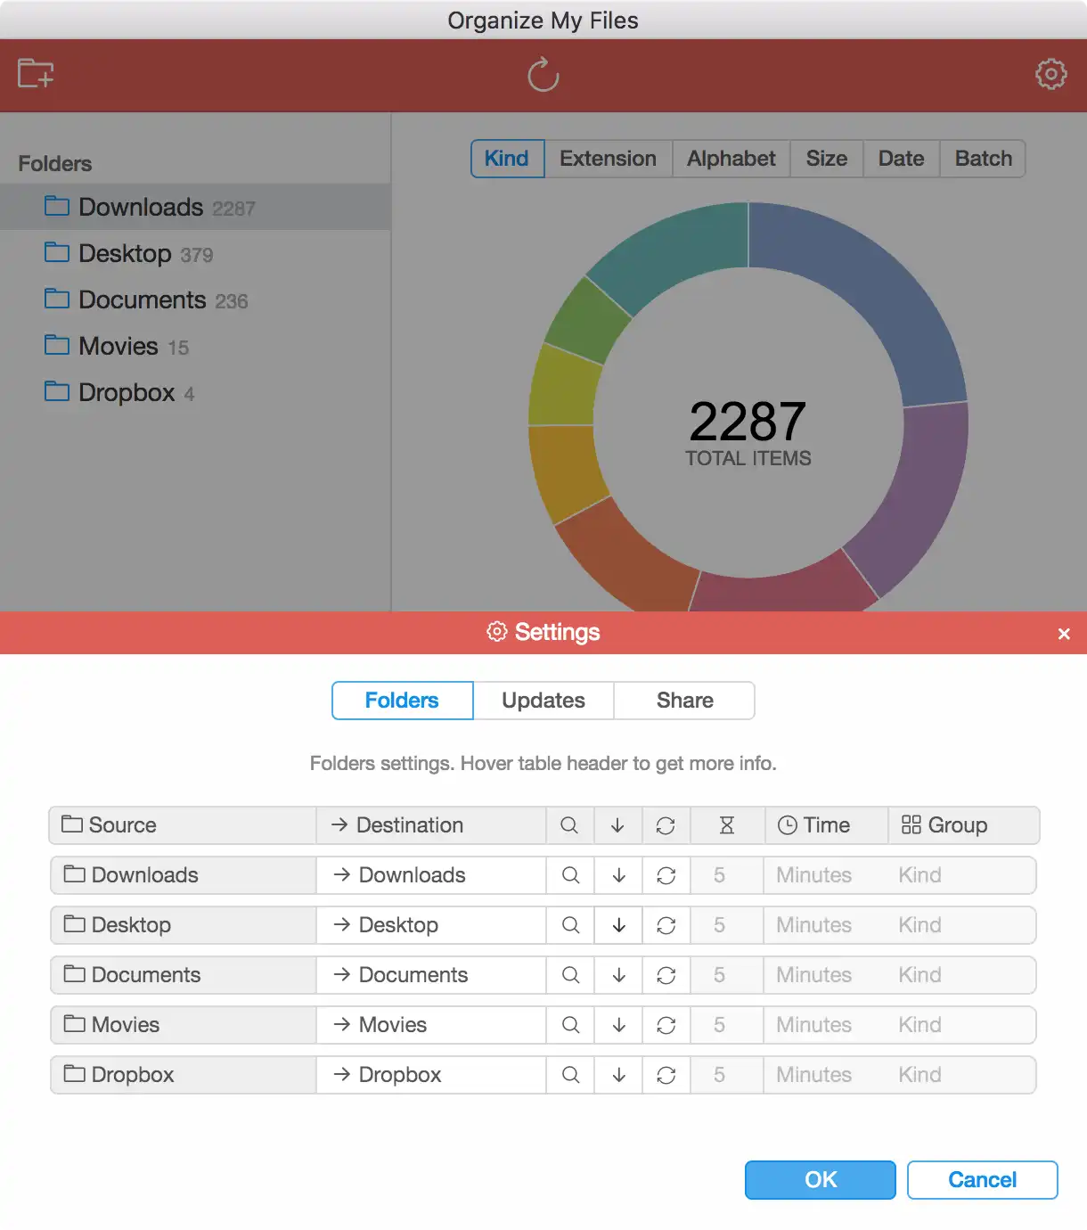This screenshot has height=1230, width=1087.
Task: Open settings gear icon in toolbar
Action: (1051, 74)
